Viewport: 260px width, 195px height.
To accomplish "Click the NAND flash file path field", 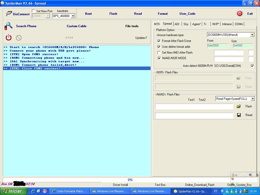I will tap(194, 106).
